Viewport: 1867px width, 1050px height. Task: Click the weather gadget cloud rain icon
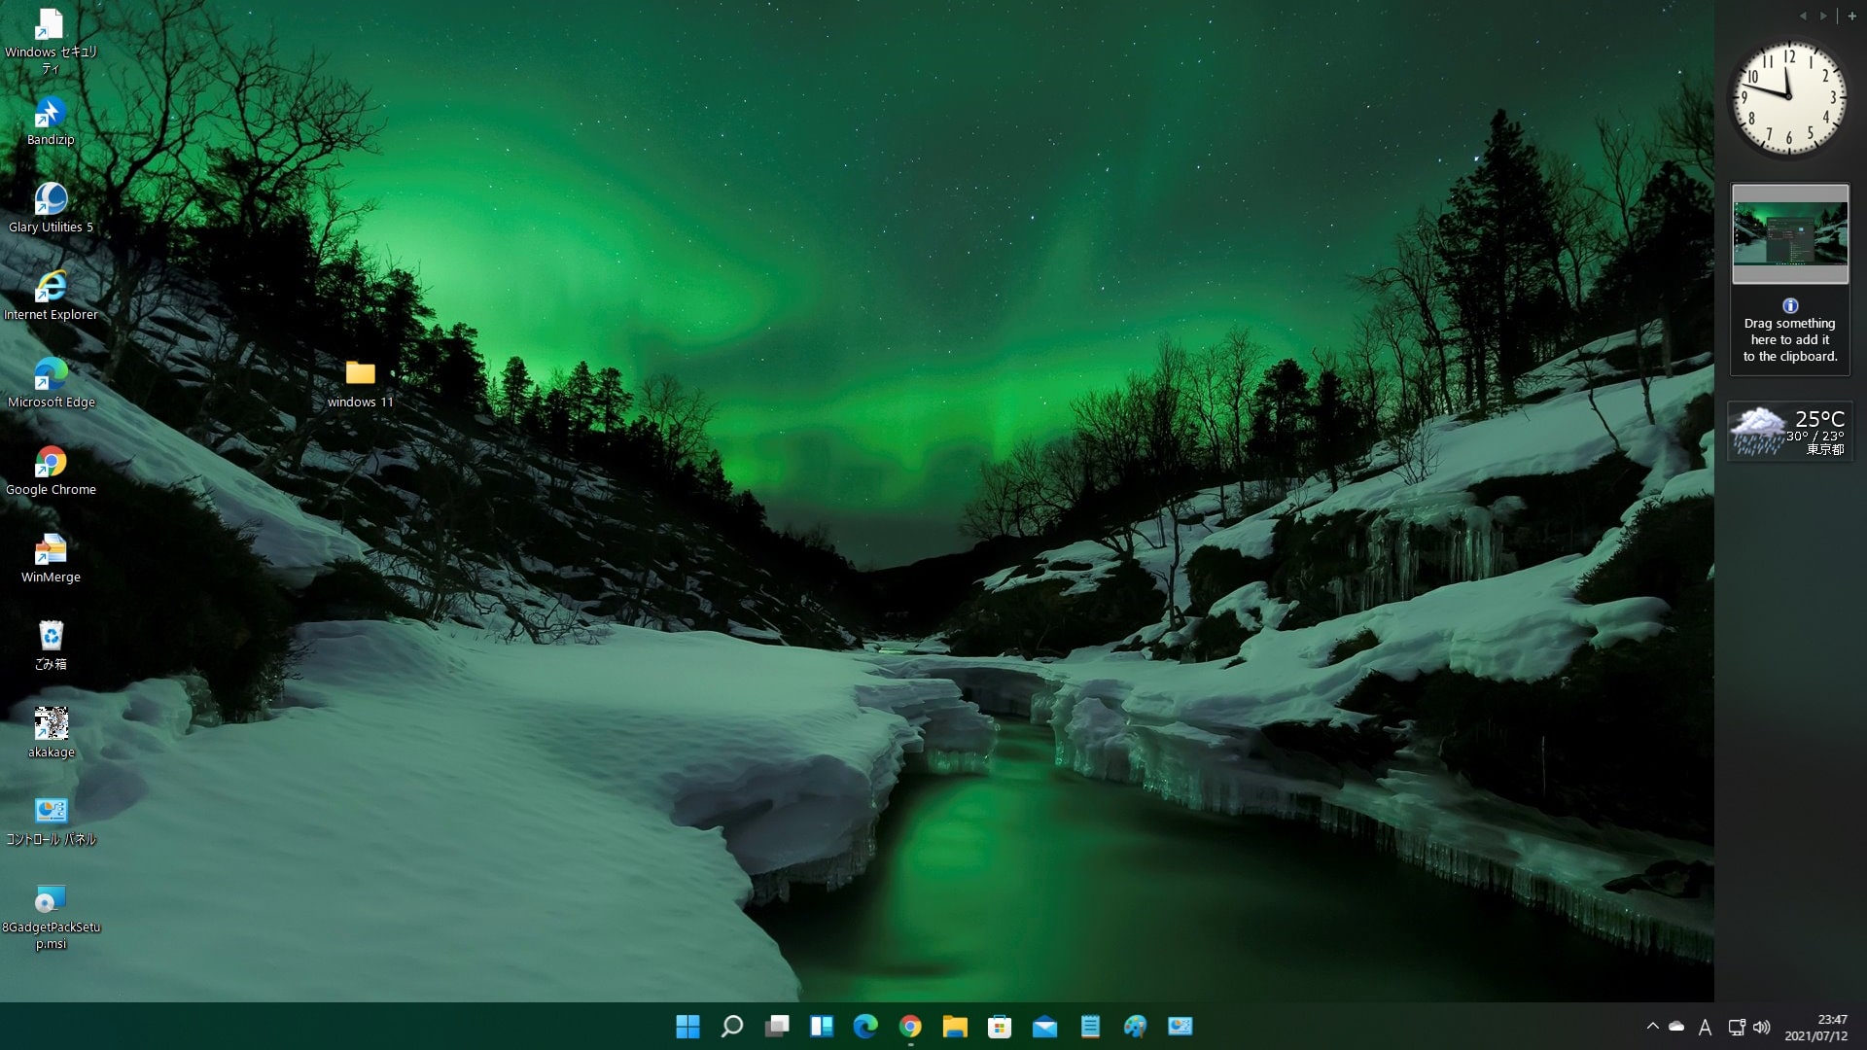click(x=1758, y=432)
